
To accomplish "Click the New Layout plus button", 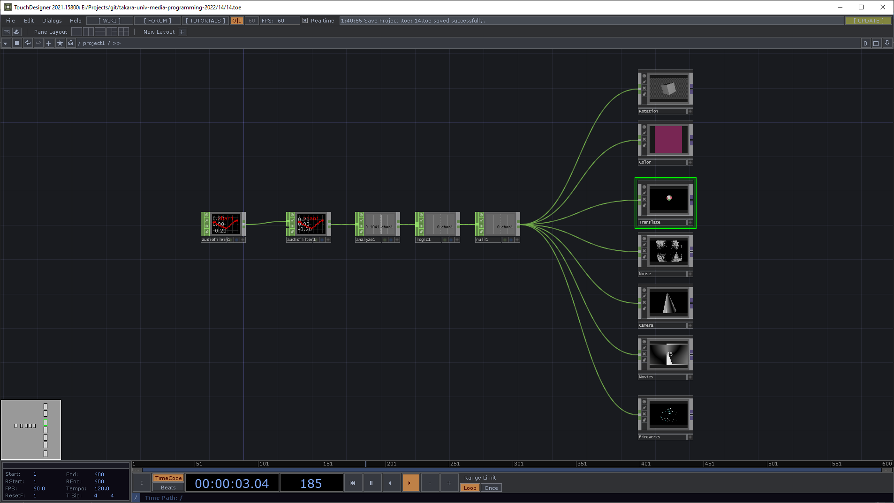I will pyautogui.click(x=182, y=32).
